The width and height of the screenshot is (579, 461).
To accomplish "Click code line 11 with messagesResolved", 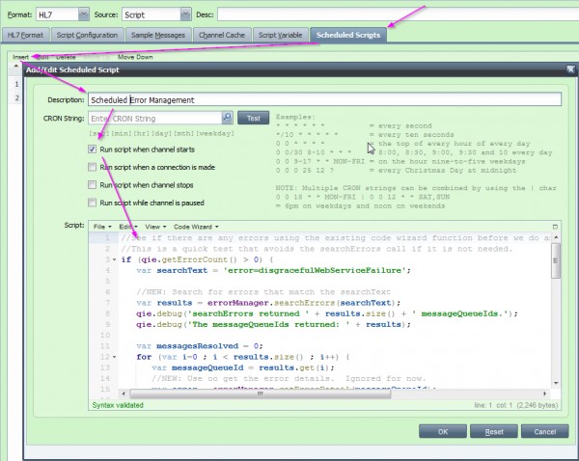I will click(200, 346).
